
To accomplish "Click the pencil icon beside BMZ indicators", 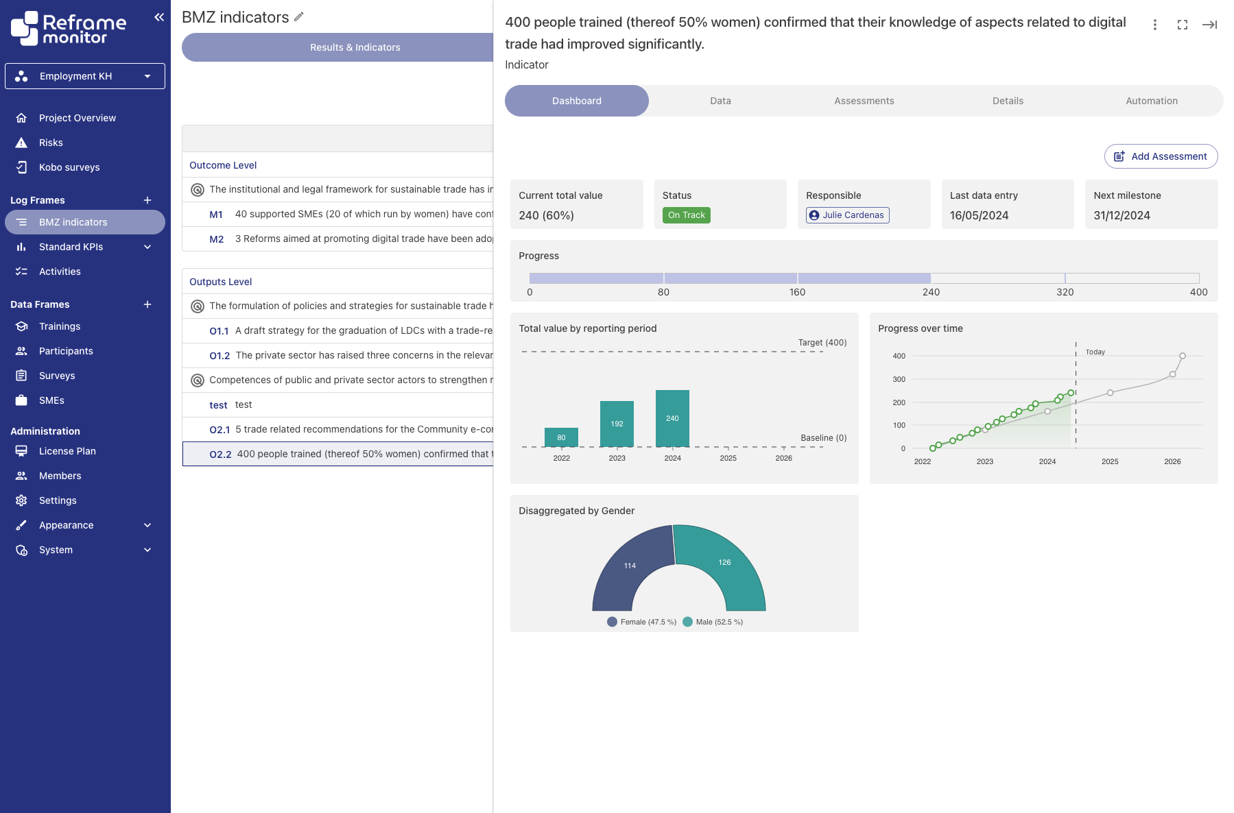I will [x=299, y=17].
